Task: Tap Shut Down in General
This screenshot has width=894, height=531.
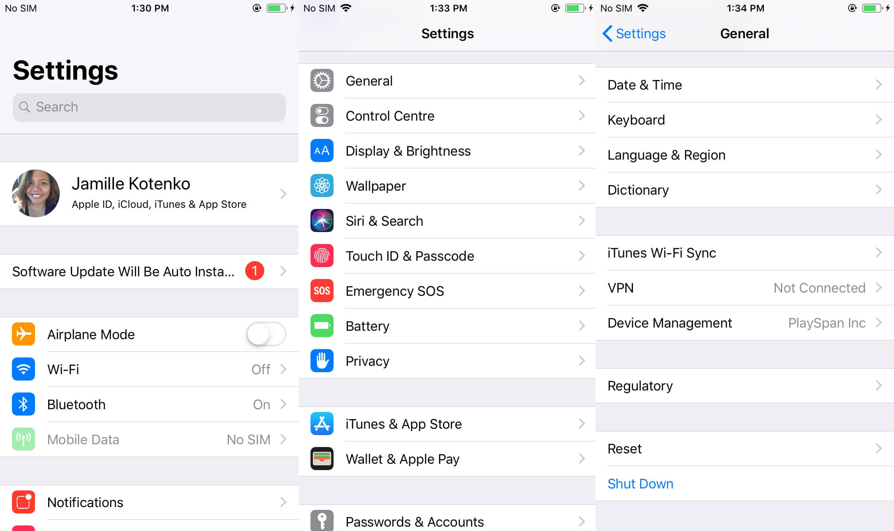Action: (x=639, y=484)
